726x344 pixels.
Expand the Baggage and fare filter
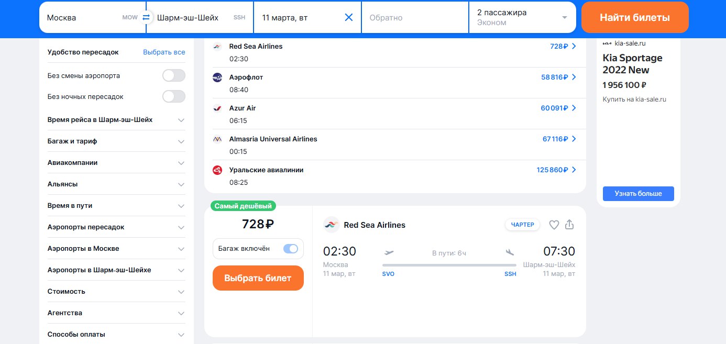[116, 141]
